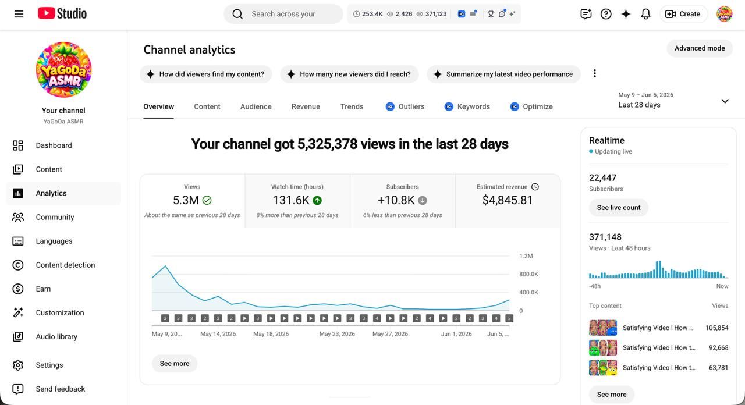Screen dimensions: 745x405
Task: Click the small sparkle icon in stats bar
Action: pyautogui.click(x=512, y=14)
